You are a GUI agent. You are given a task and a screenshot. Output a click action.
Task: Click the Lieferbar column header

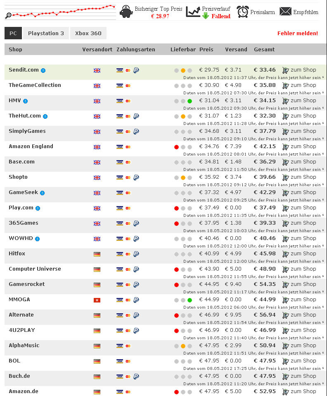183,50
